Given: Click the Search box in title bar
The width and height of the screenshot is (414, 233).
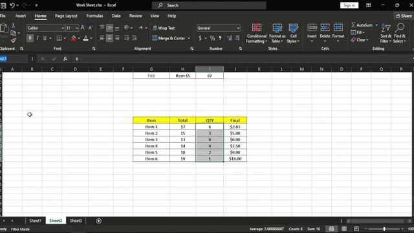Looking at the screenshot, I should pyautogui.click(x=209, y=5).
